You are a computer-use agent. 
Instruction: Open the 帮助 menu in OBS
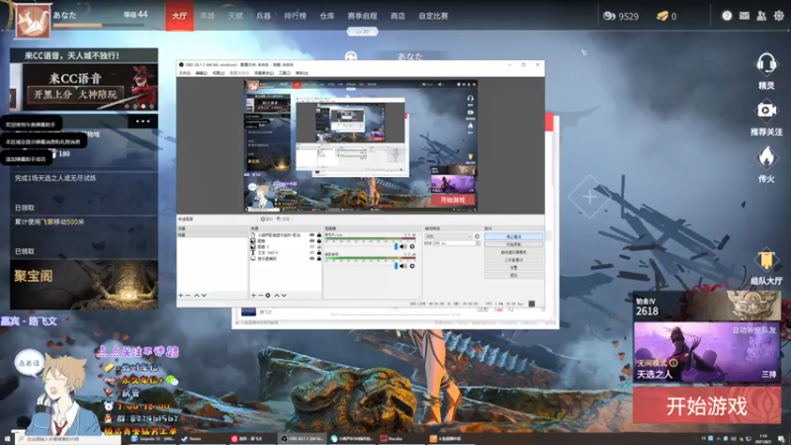(302, 73)
